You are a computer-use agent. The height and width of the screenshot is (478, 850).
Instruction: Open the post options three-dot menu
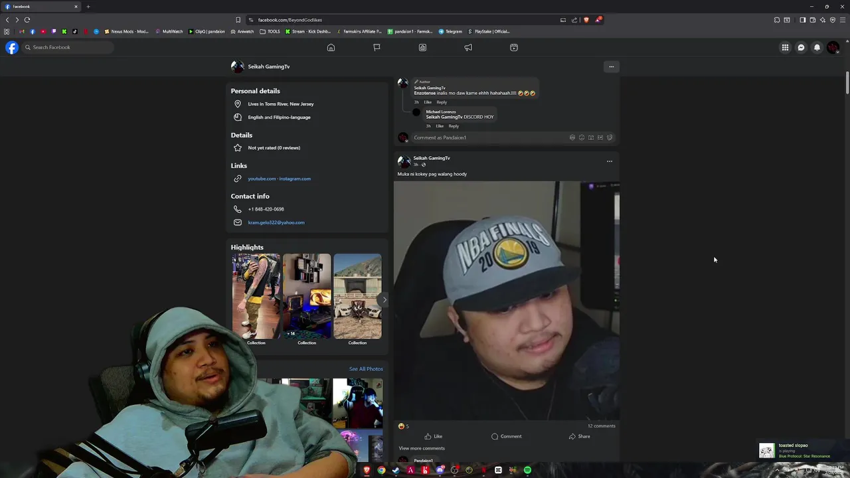610,161
